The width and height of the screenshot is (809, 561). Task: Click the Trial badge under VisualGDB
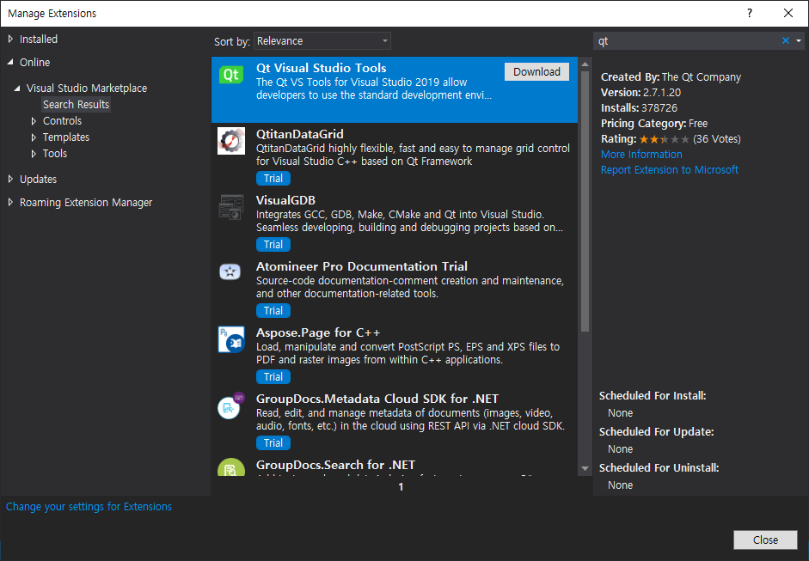(273, 244)
